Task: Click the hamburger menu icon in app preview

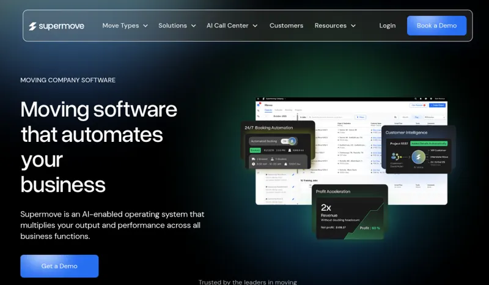Action: pos(258,98)
